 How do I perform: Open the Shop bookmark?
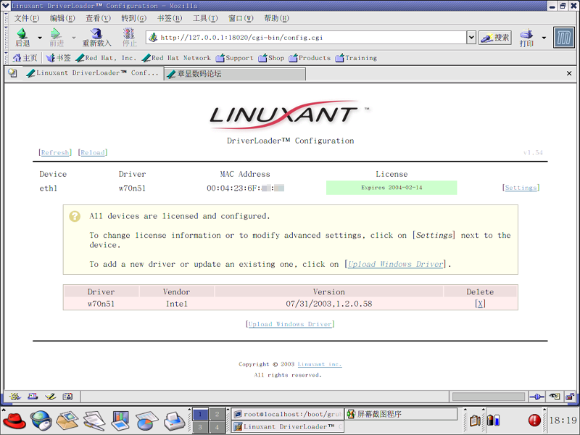pyautogui.click(x=271, y=58)
